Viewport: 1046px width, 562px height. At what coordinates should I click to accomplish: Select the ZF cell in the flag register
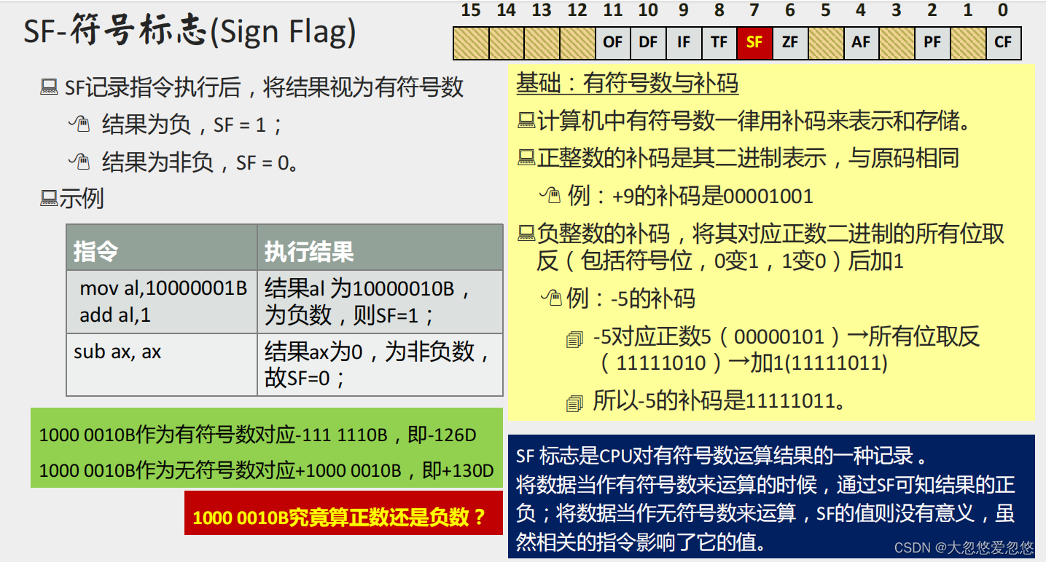[790, 43]
